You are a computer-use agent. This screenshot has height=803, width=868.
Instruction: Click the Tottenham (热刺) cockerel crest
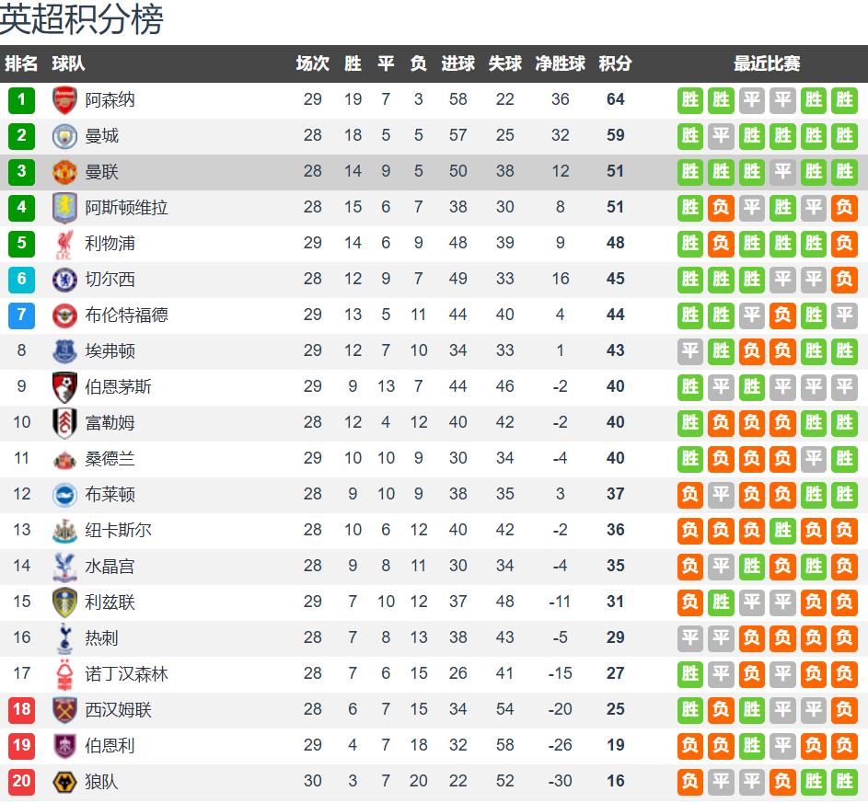(64, 637)
